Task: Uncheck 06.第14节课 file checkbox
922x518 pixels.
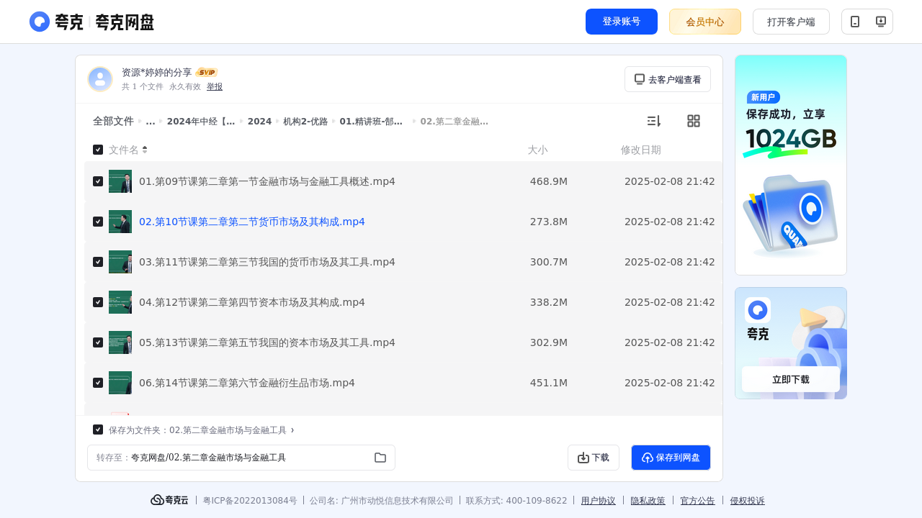Action: [x=98, y=383]
